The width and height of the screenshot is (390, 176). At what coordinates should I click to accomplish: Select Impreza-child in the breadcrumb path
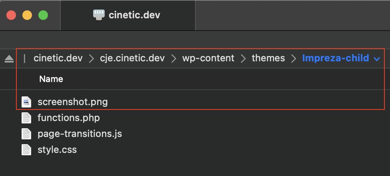(x=335, y=59)
